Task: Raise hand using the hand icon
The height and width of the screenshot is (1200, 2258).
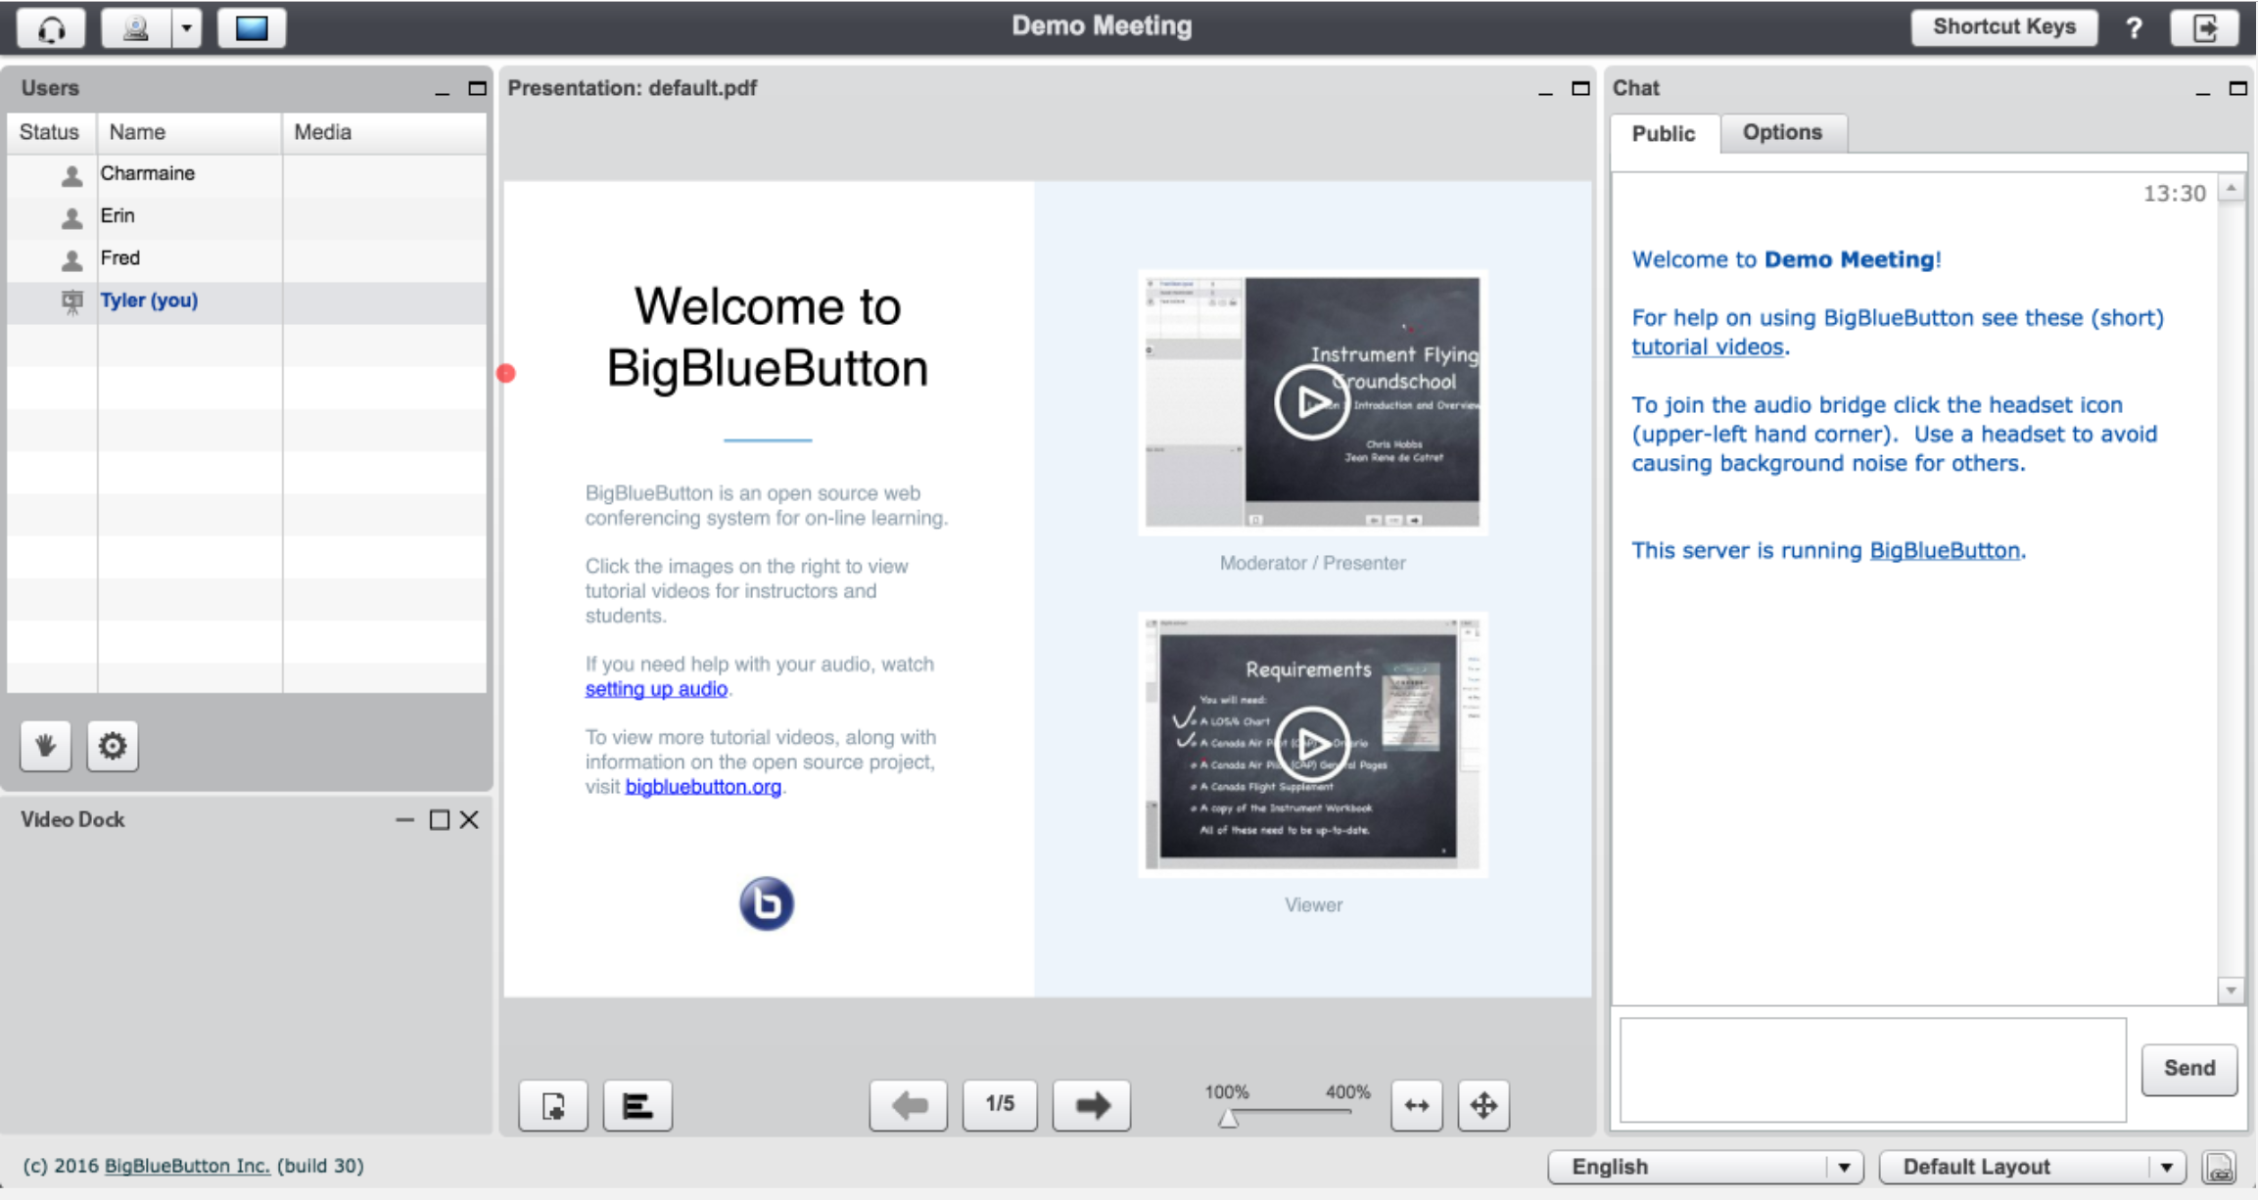Action: pos(45,746)
